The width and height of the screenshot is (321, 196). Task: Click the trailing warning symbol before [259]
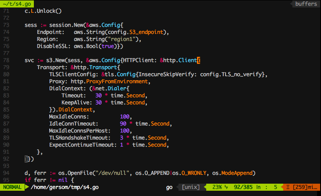(x=288, y=187)
